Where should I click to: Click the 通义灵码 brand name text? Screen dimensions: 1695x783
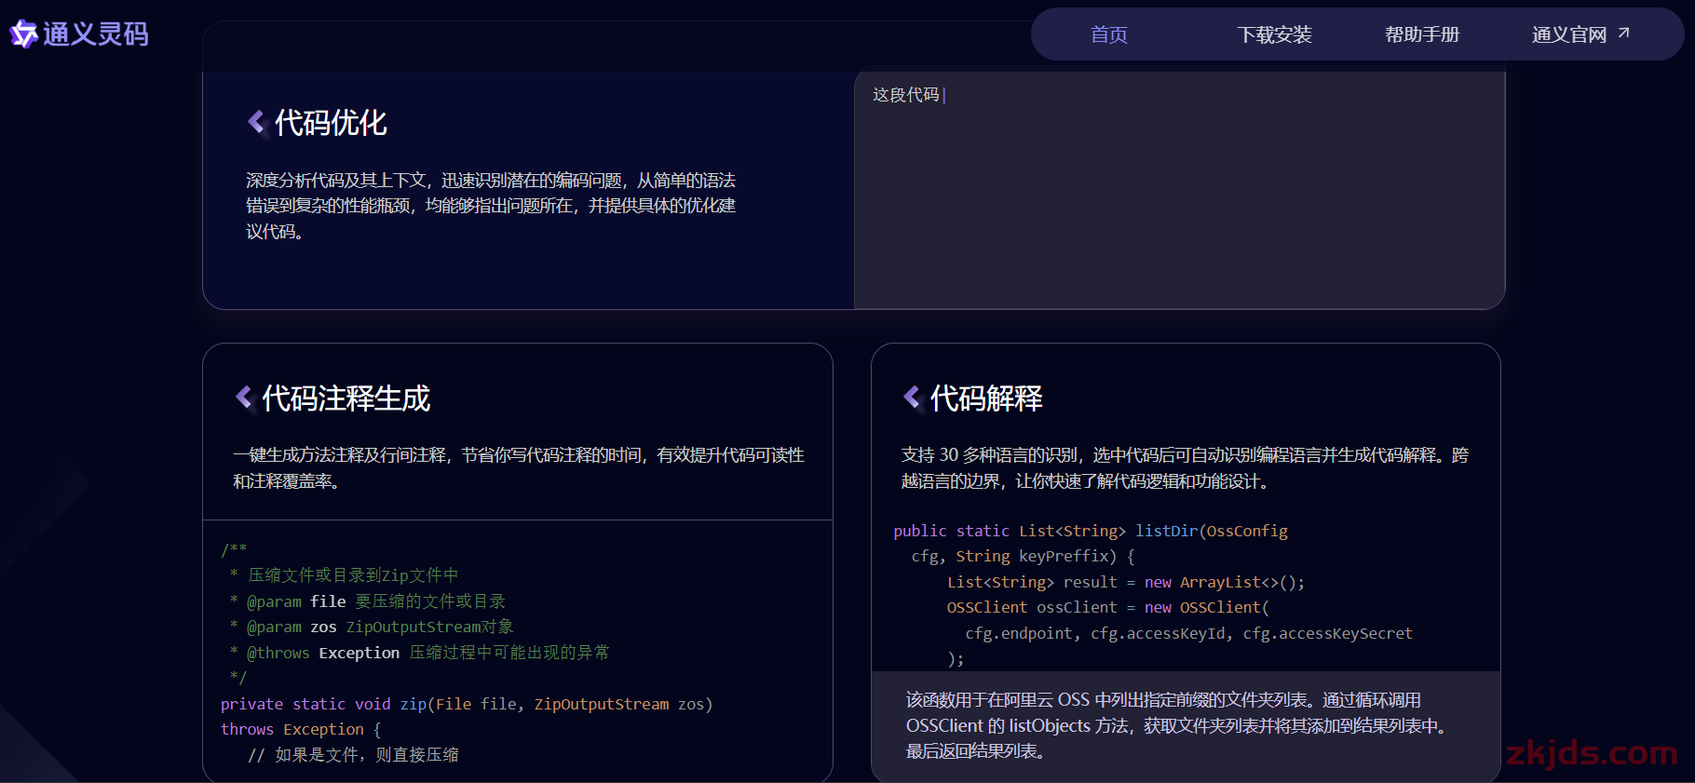pyautogui.click(x=96, y=34)
